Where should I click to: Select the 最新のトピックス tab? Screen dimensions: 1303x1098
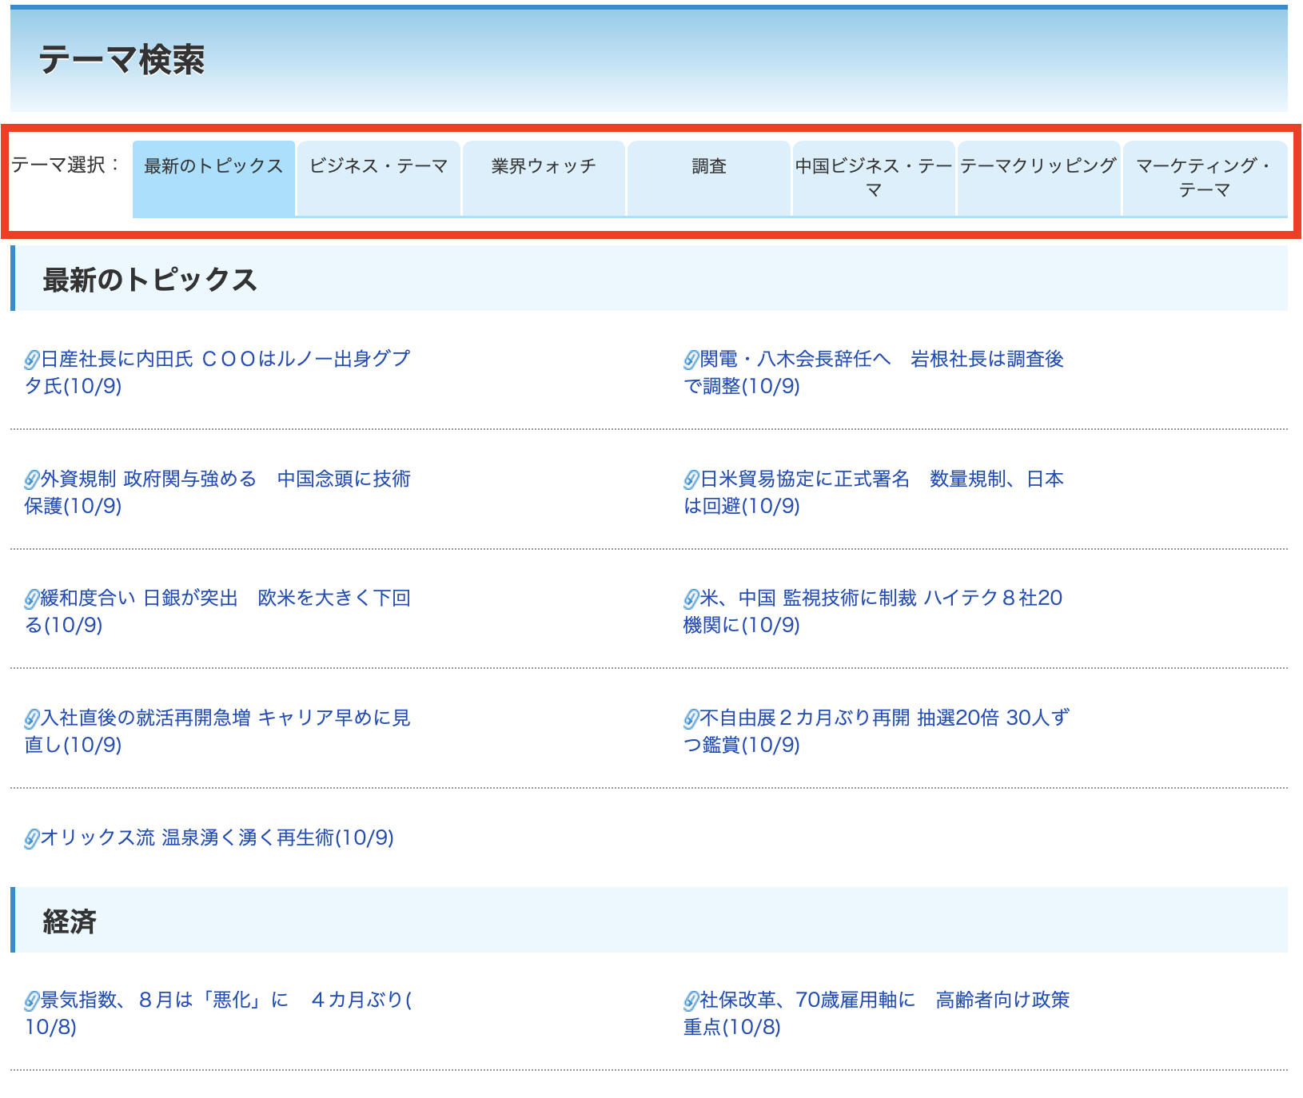pyautogui.click(x=213, y=178)
